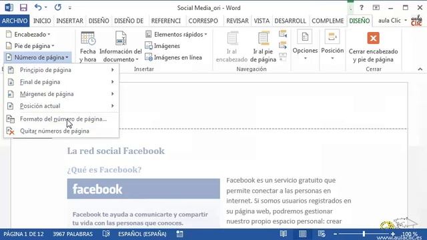Open ribbon display options icon
427x240 pixels.
coord(376,7)
